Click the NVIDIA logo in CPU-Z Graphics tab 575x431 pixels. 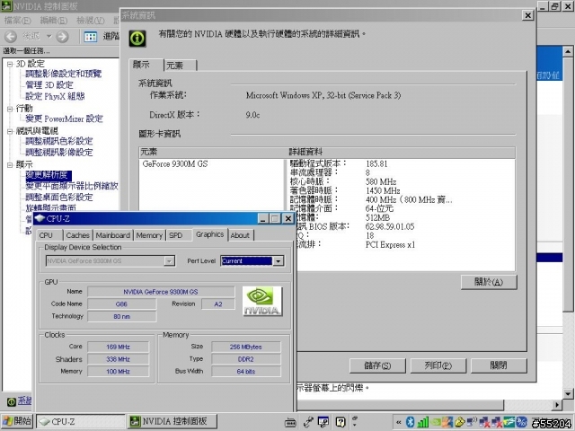(262, 302)
